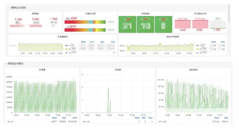Sort 交易量 panel legend by Total

[74, 118]
